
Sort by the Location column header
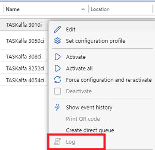coord(100,9)
